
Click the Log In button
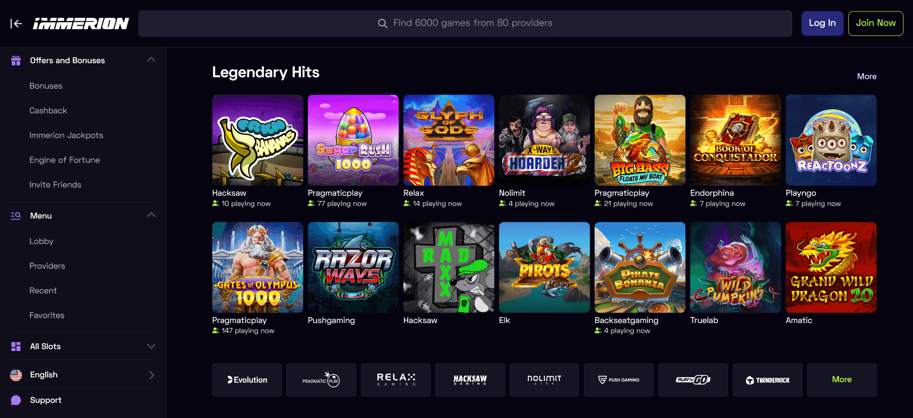coord(822,23)
